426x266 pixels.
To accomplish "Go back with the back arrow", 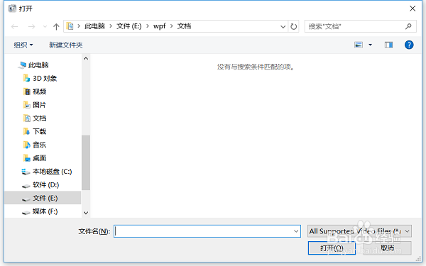I will point(15,26).
